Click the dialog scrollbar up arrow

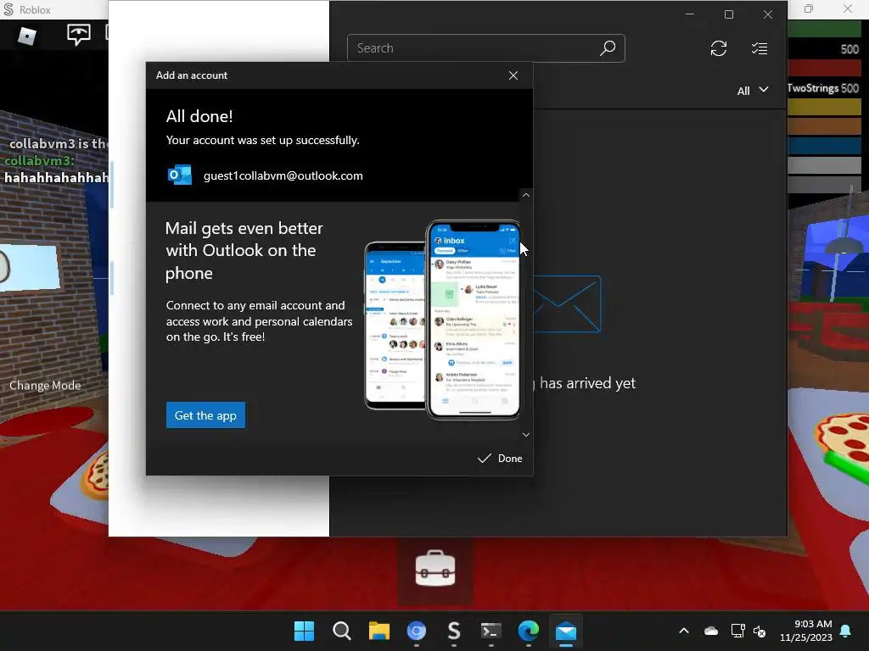[526, 195]
